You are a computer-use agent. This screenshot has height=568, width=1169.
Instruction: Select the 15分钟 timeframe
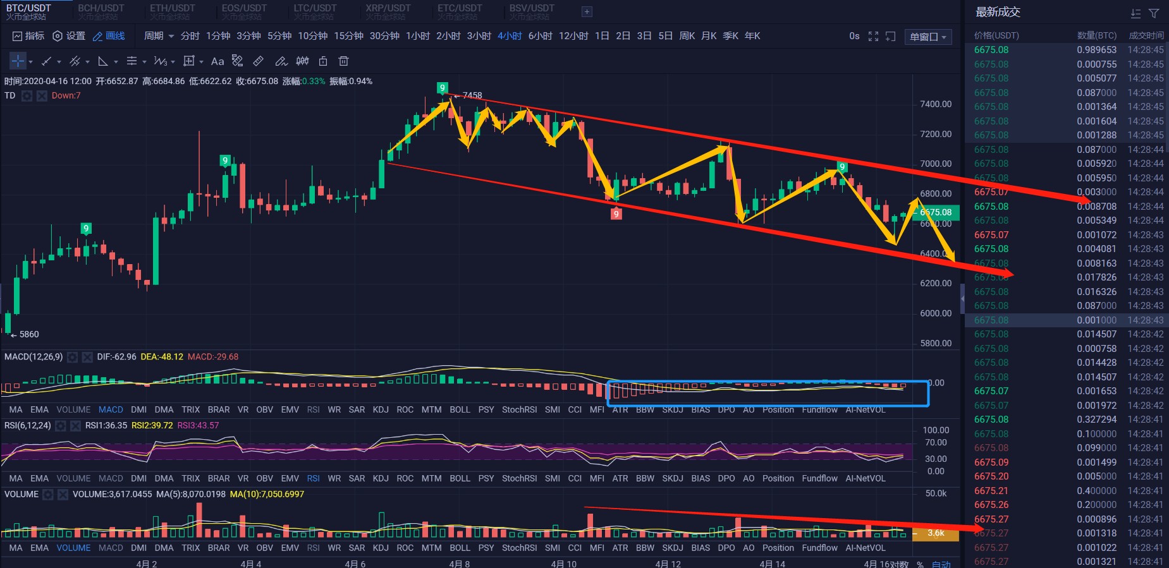(348, 36)
